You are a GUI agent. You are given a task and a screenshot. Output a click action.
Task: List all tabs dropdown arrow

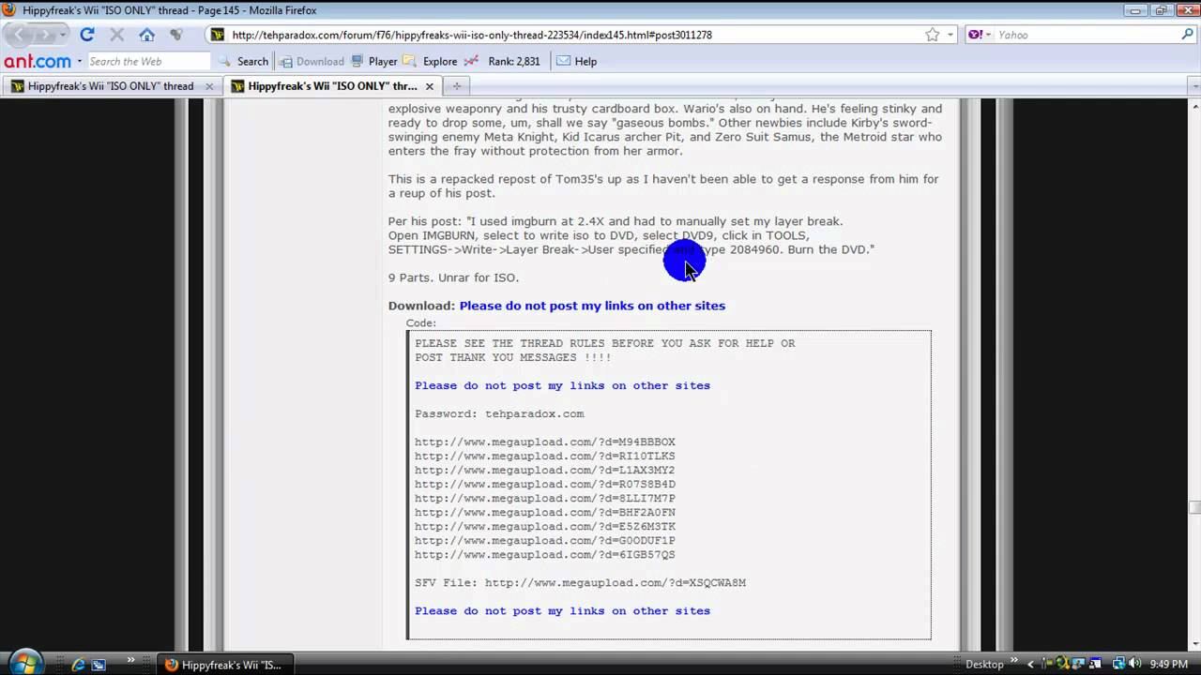pyautogui.click(x=1194, y=86)
